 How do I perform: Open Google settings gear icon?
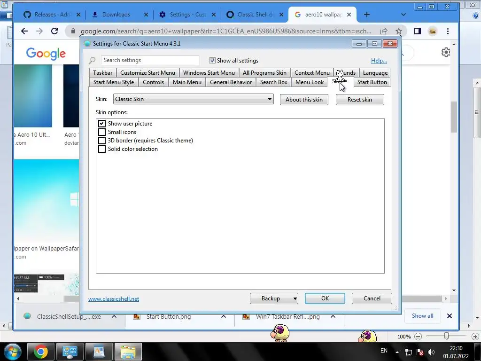coord(446,52)
